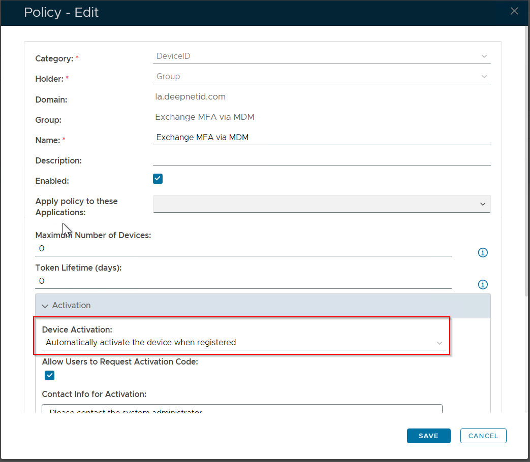Open the Category dropdown showing DeviceID
Screen dimensions: 530x462
(x=321, y=56)
